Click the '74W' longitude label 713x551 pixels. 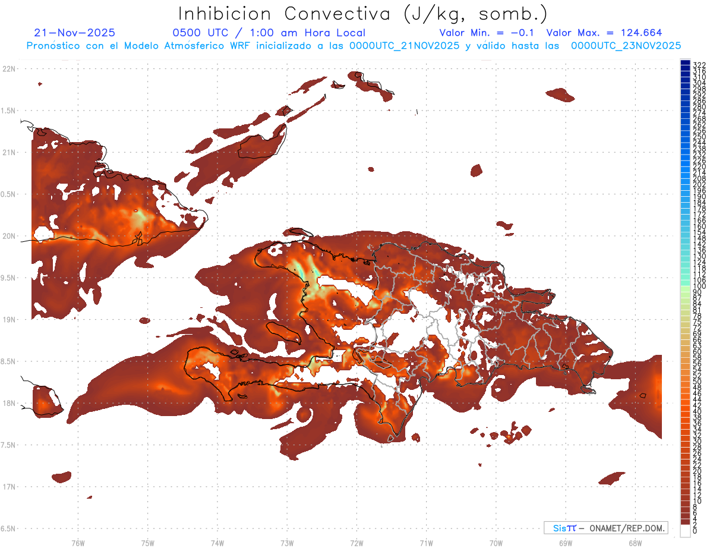[217, 543]
